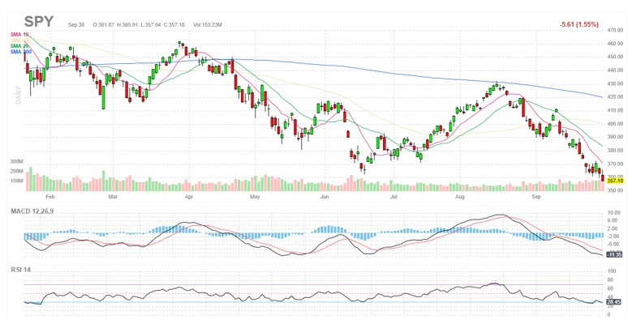Screen dimensions: 628x328
Task: Click the 'Mar' month axis label
Action: [x=113, y=197]
